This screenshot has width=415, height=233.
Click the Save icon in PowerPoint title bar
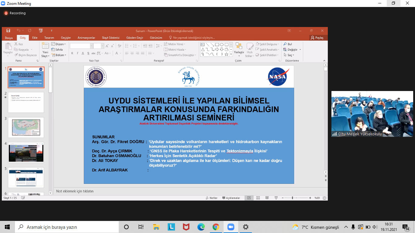[8, 31]
